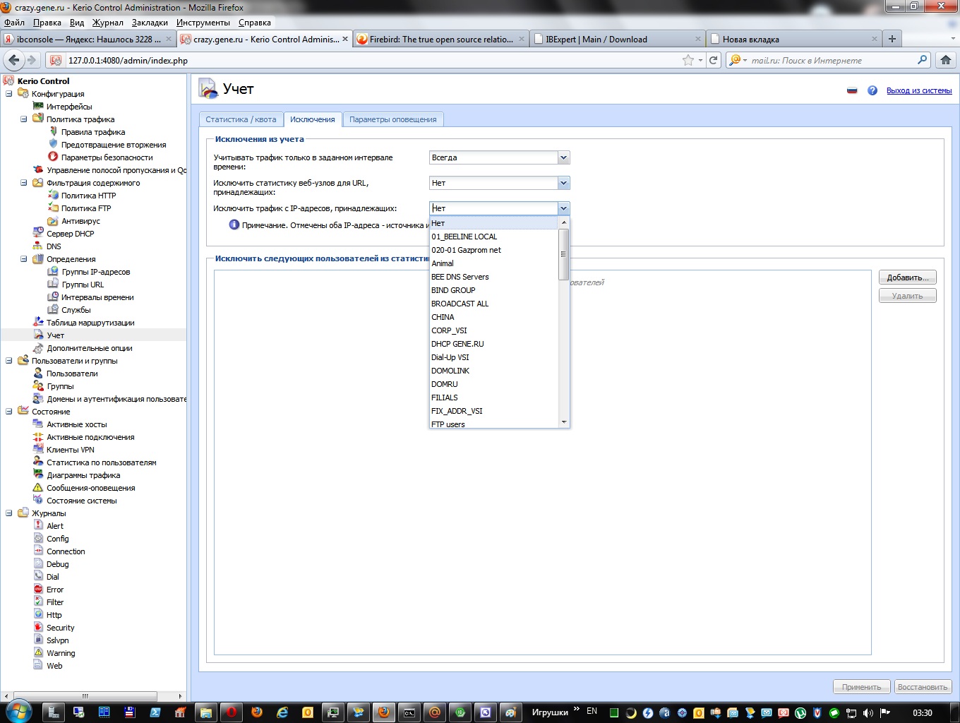This screenshot has width=960, height=723.
Task: Select CHINA from the IP group list
Action: [x=443, y=317]
